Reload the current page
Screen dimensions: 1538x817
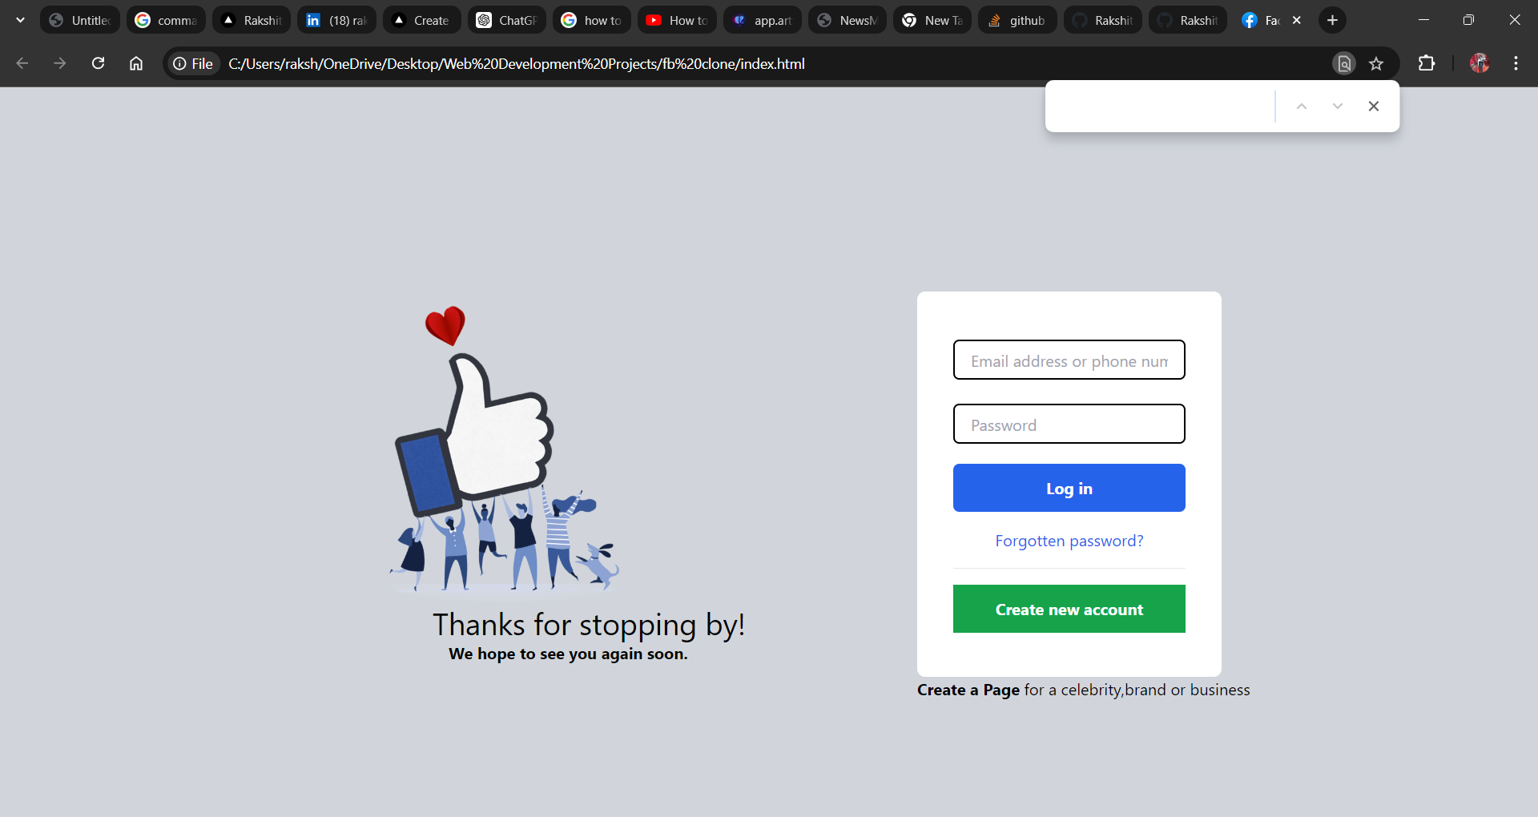click(x=99, y=63)
